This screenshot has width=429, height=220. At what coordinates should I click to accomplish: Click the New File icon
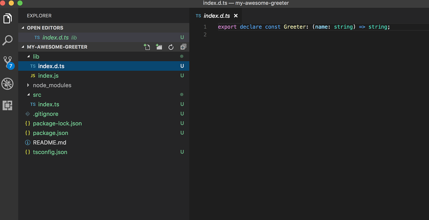pyautogui.click(x=147, y=47)
